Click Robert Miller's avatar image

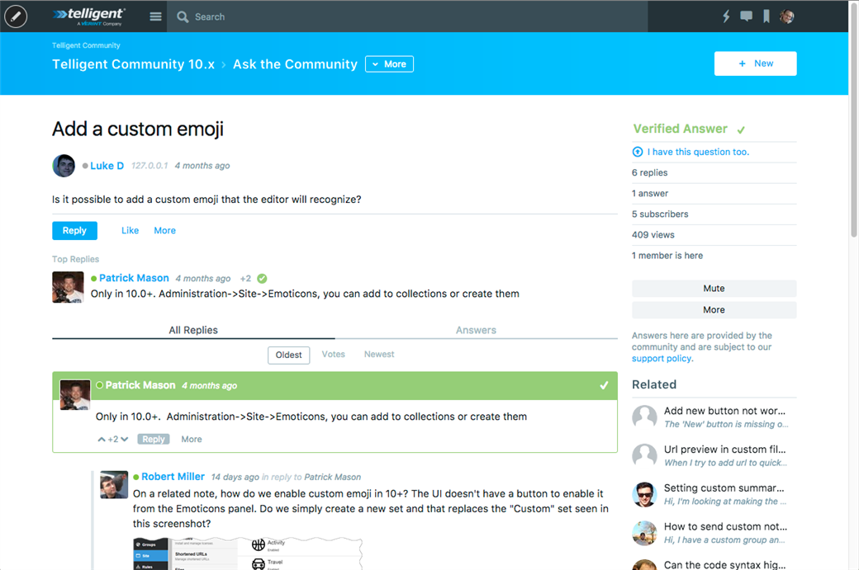[x=114, y=485]
